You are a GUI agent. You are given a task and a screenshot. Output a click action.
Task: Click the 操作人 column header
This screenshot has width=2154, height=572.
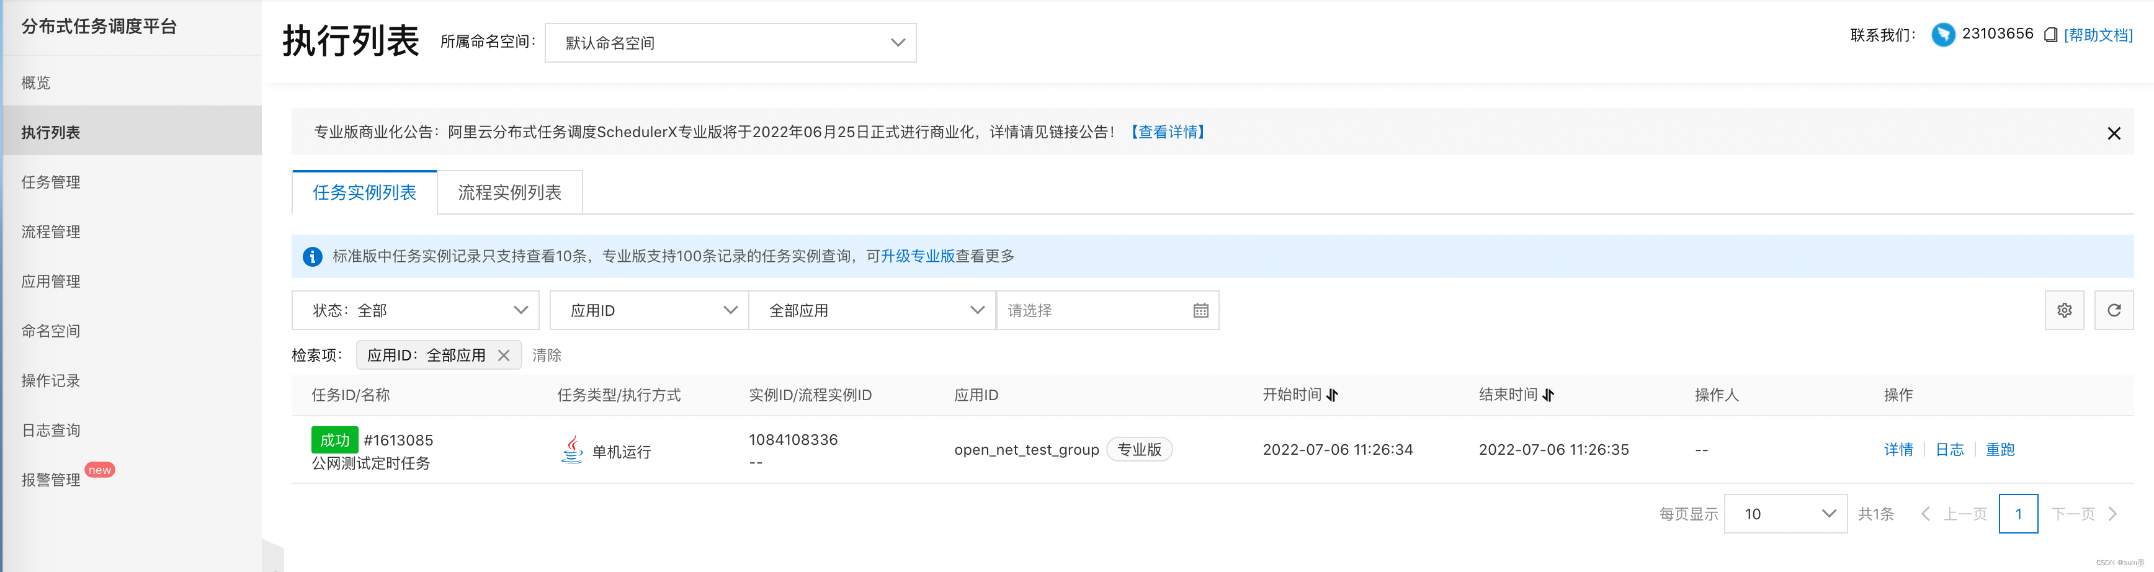[x=1716, y=395]
